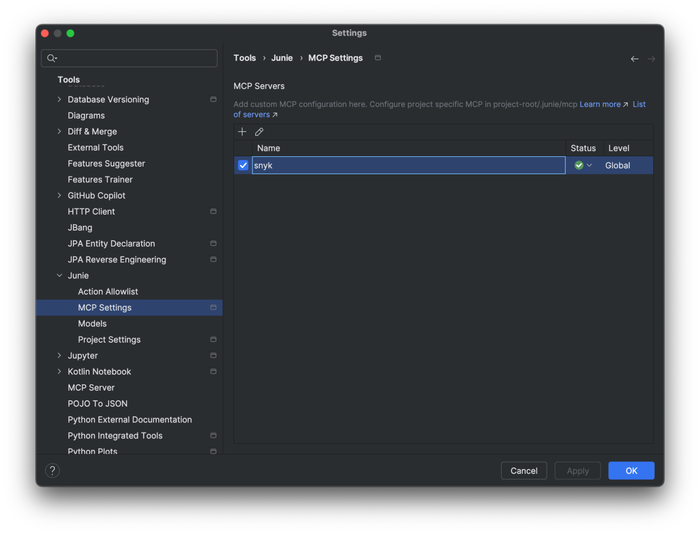Open the Learn more link
The height and width of the screenshot is (534, 700).
point(600,104)
